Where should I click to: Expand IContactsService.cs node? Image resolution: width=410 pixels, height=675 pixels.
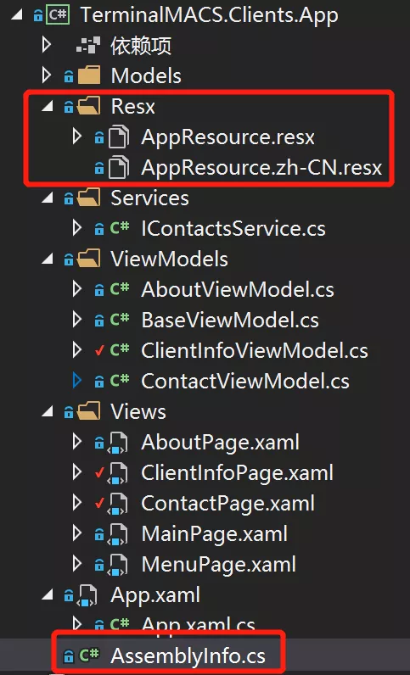click(77, 228)
